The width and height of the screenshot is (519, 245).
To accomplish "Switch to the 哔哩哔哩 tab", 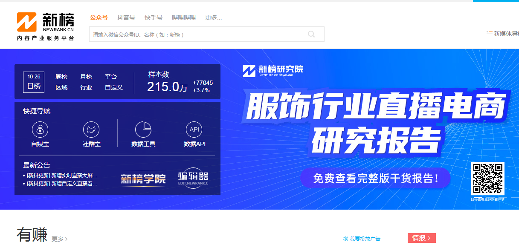I will tap(184, 17).
